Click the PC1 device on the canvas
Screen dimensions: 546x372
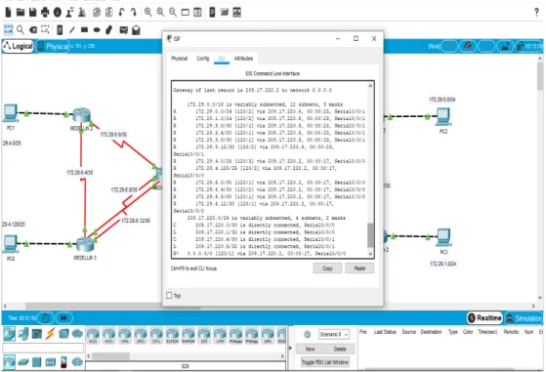11,114
